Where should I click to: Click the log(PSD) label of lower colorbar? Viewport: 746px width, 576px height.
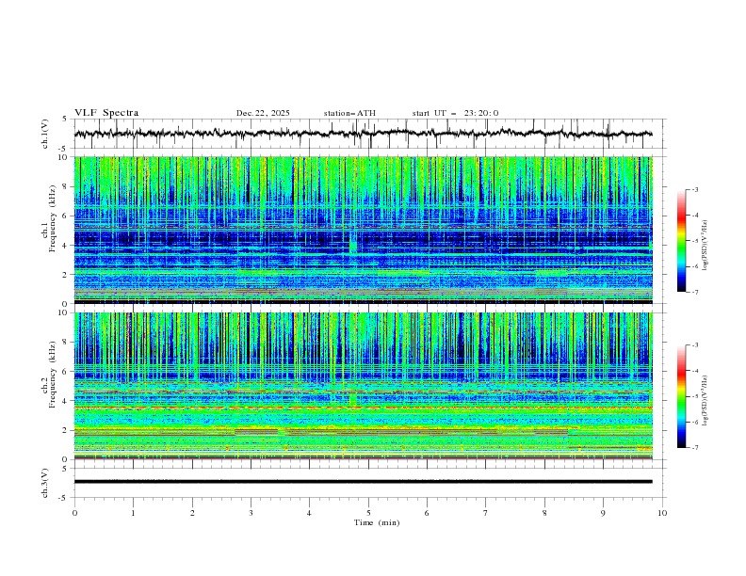pyautogui.click(x=705, y=396)
